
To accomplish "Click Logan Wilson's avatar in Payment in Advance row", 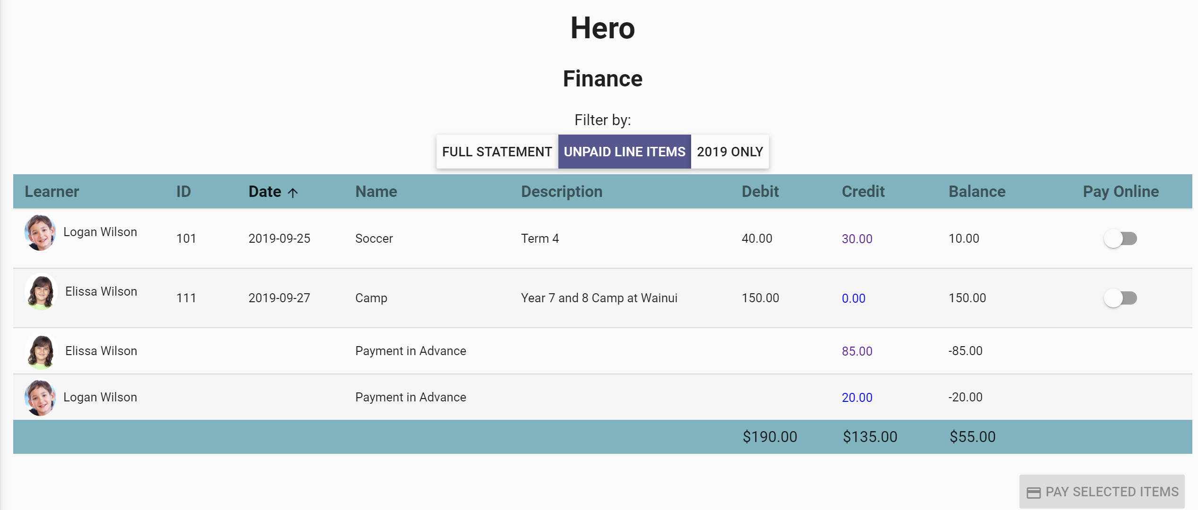I will click(40, 398).
